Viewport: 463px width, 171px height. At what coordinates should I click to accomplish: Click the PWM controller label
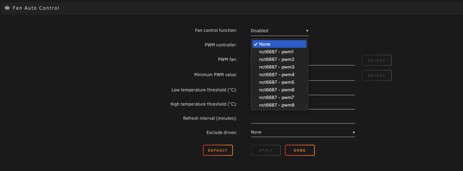[x=221, y=45]
